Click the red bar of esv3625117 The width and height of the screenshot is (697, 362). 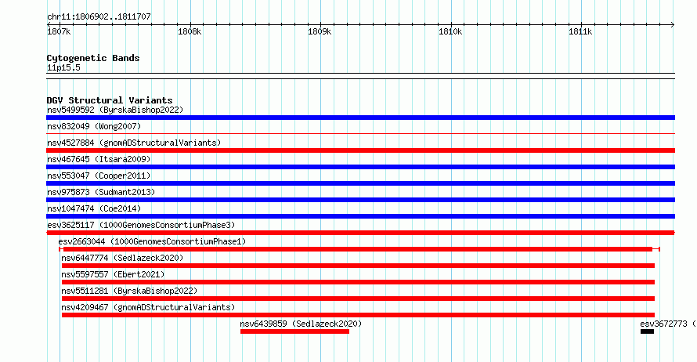[360, 233]
